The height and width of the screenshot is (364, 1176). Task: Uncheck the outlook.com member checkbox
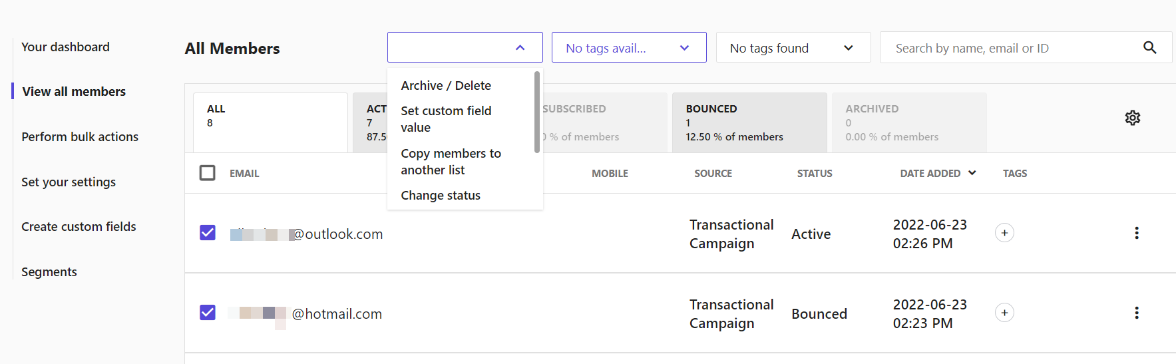[x=208, y=233]
